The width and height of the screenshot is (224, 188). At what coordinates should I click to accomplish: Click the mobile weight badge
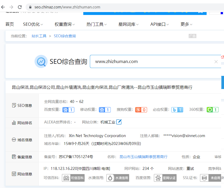pyautogui.click(x=105, y=110)
